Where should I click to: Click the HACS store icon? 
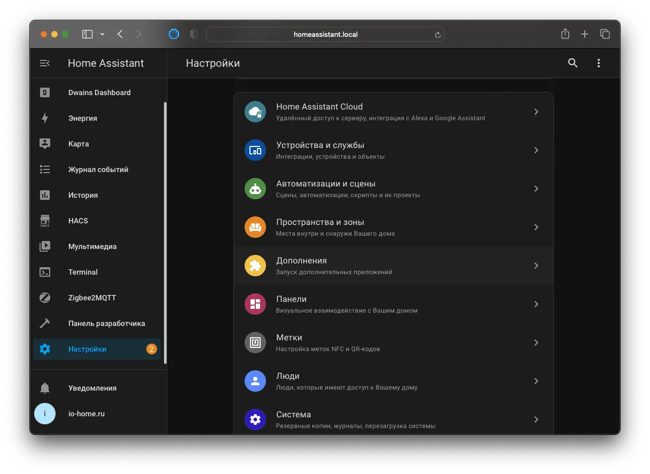pos(45,221)
